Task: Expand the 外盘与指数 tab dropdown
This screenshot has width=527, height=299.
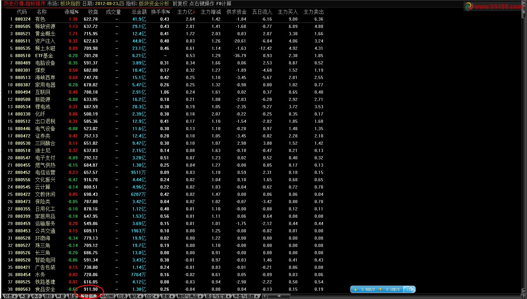Action: coord(246,296)
